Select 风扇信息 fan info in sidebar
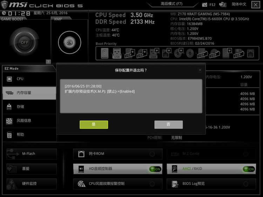Screen dimensions: 263x197 coord(29,120)
